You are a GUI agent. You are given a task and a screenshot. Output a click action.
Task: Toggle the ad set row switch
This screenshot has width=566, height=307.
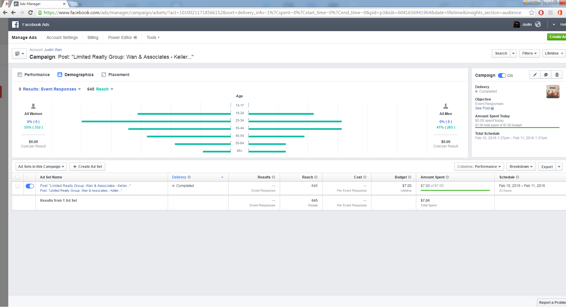(30, 186)
